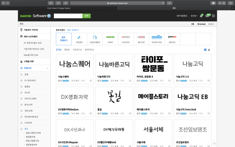Click the 꽃길 popularity bar
Image resolution: width=235 pixels, height=147 pixels.
(105, 114)
